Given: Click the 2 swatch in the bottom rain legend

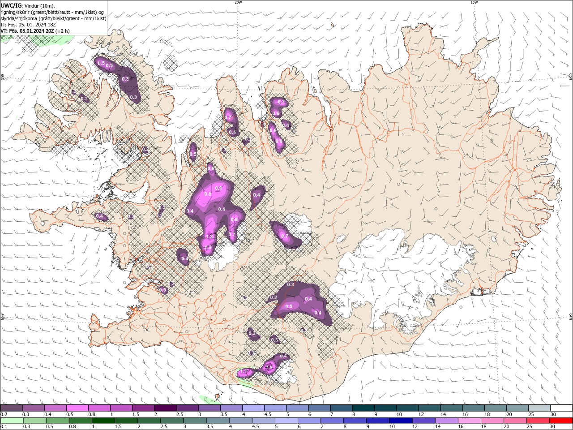Looking at the screenshot, I should [x=149, y=421].
